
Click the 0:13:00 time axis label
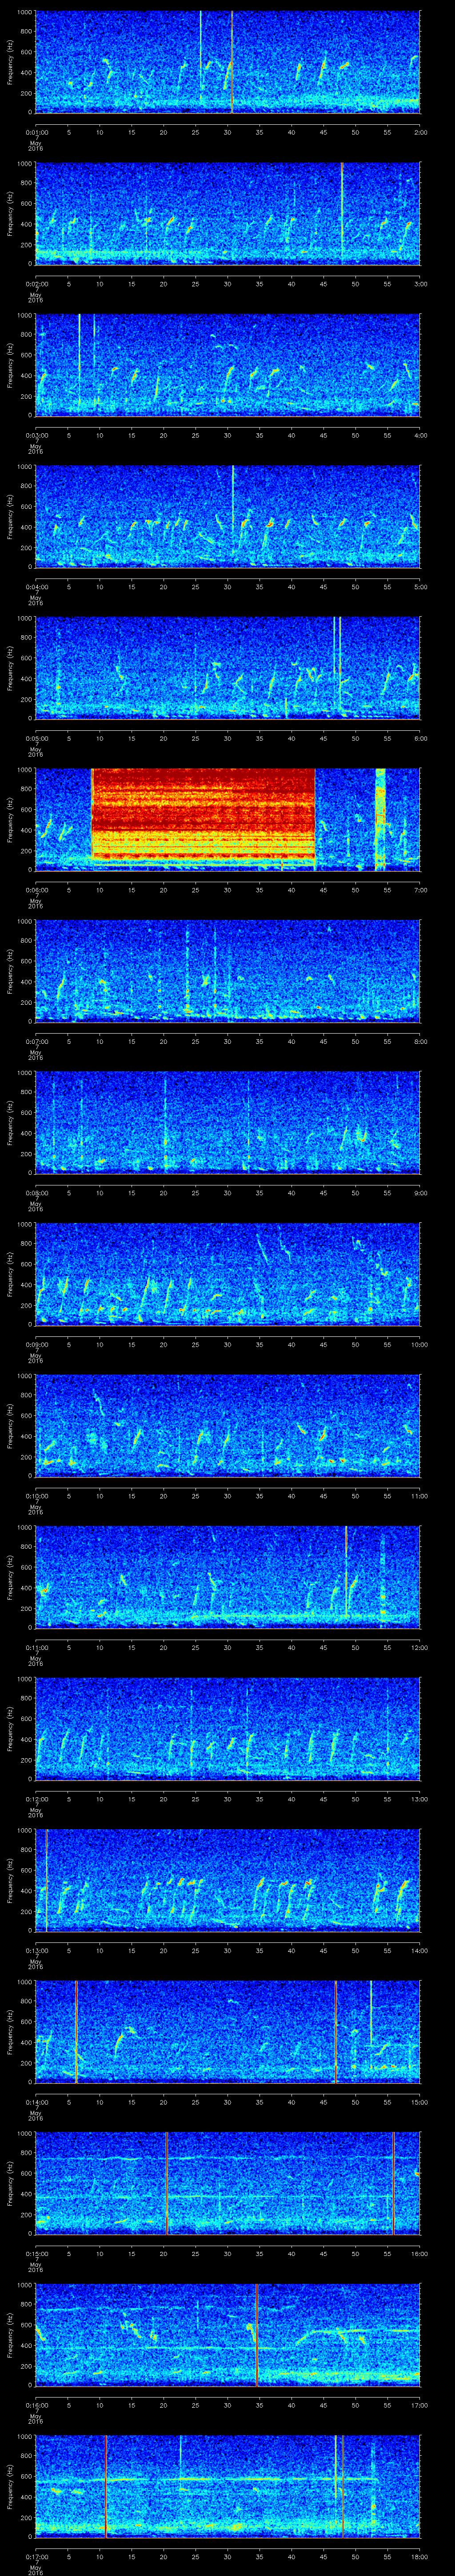[x=36, y=1950]
